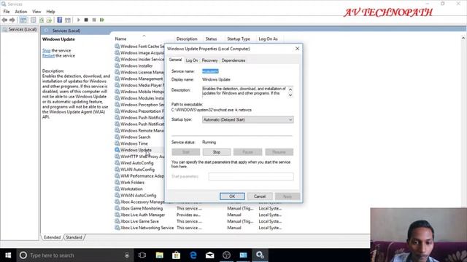Open the Action menu
The width and height of the screenshot is (467, 262).
pos(21,12)
